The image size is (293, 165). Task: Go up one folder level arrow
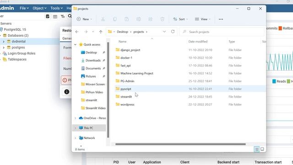[101, 32]
